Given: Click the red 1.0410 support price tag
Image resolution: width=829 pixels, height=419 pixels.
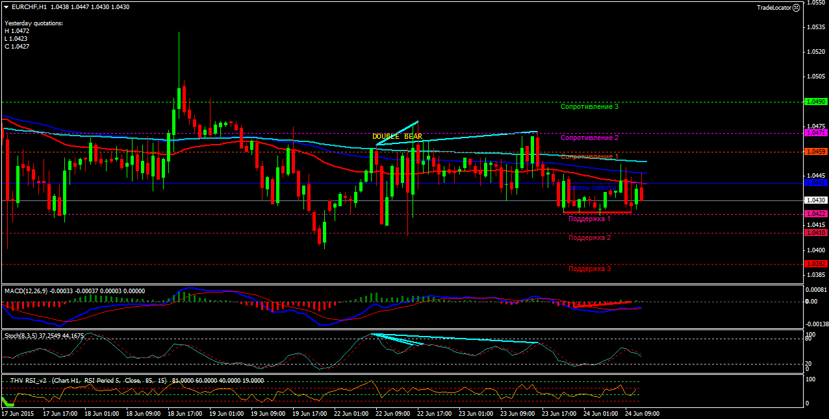Looking at the screenshot, I should [815, 232].
